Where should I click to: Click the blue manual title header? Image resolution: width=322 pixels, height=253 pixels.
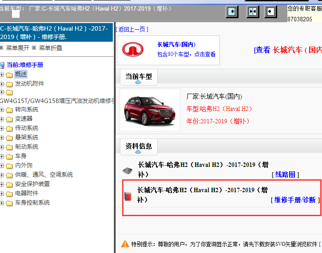56,32
